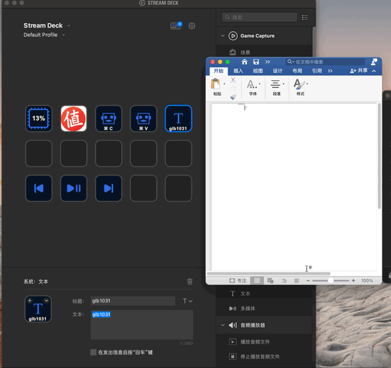Open the 样式 styles group
This screenshot has width=391, height=368.
coord(301,87)
